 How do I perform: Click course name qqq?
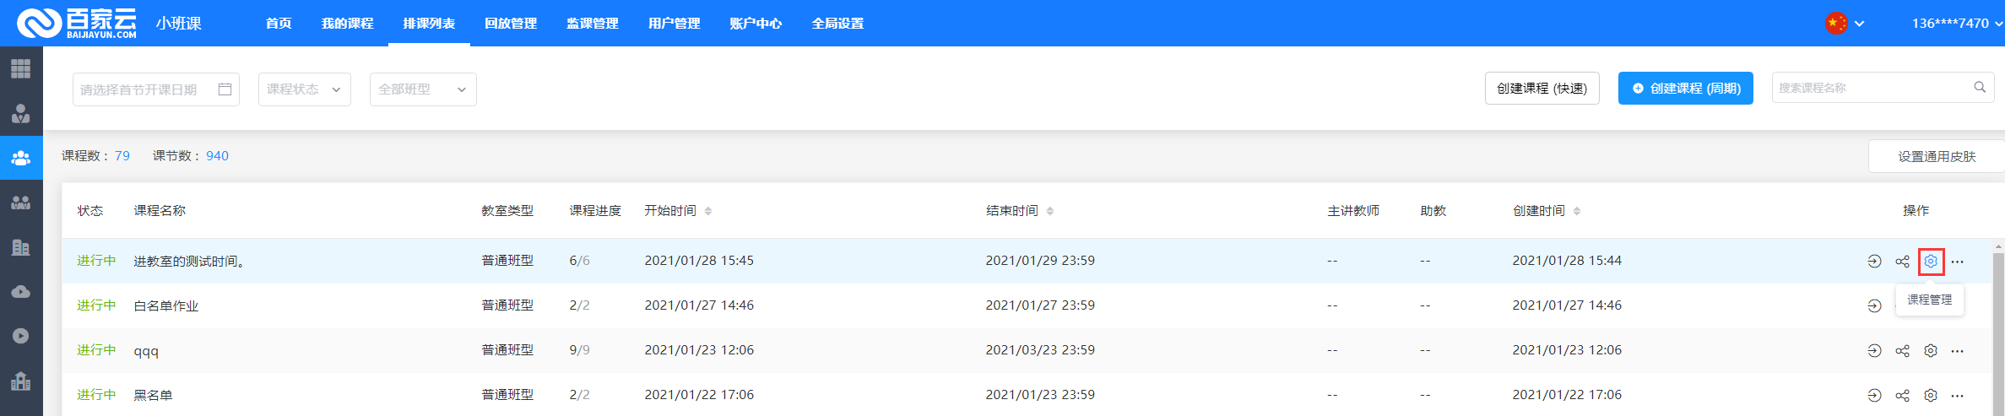click(x=146, y=351)
